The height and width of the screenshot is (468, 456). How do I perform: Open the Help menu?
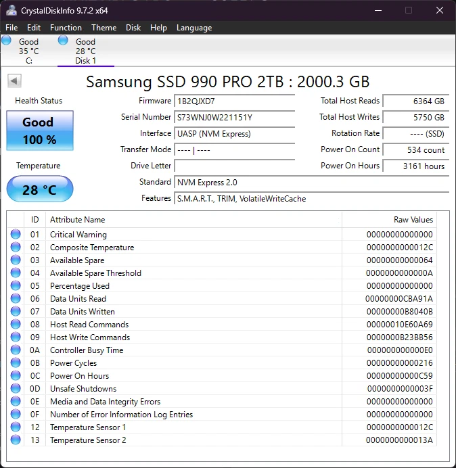click(158, 28)
